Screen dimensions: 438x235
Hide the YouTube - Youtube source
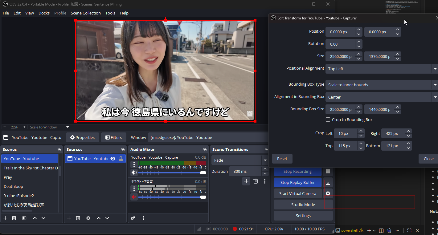pyautogui.click(x=113, y=159)
